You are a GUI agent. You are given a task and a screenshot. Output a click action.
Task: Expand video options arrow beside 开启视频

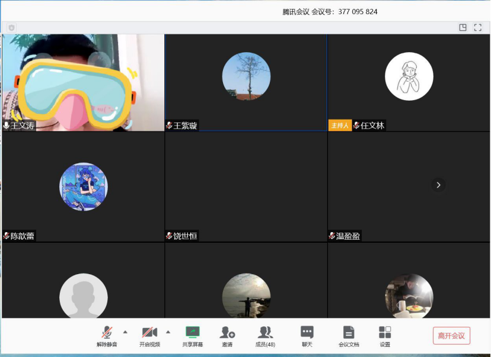click(x=168, y=332)
